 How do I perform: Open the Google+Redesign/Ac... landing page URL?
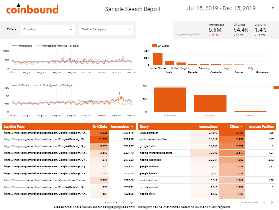click(45, 174)
